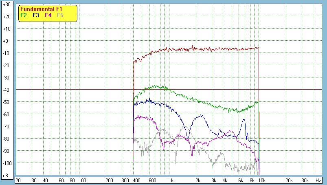
Task: Toggle the magenta F4 legend entry
Action: click(48, 15)
